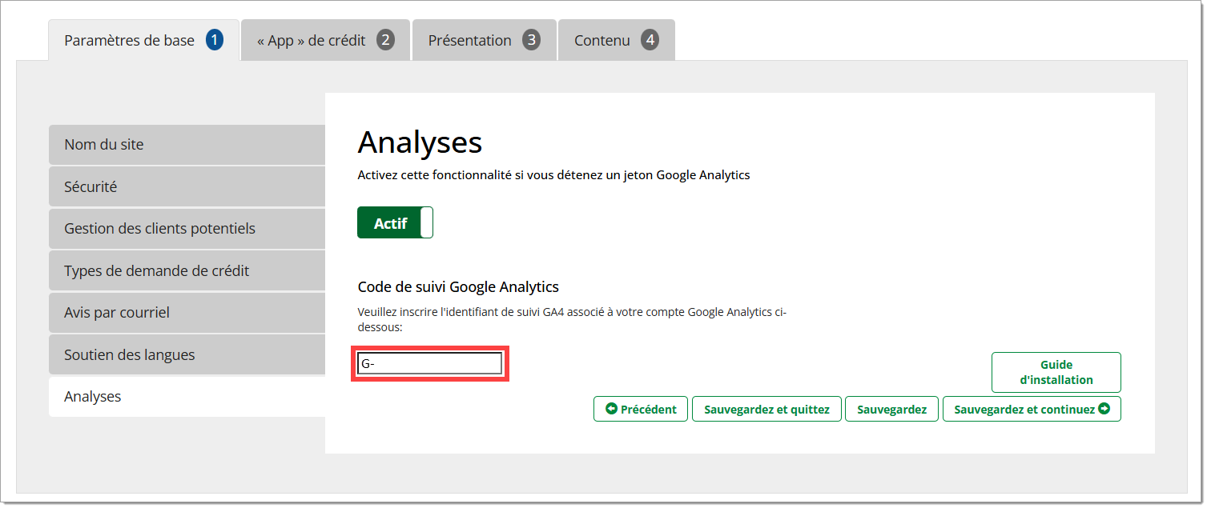This screenshot has width=1207, height=508.
Task: Switch to the Présentation tab
Action: [x=470, y=40]
